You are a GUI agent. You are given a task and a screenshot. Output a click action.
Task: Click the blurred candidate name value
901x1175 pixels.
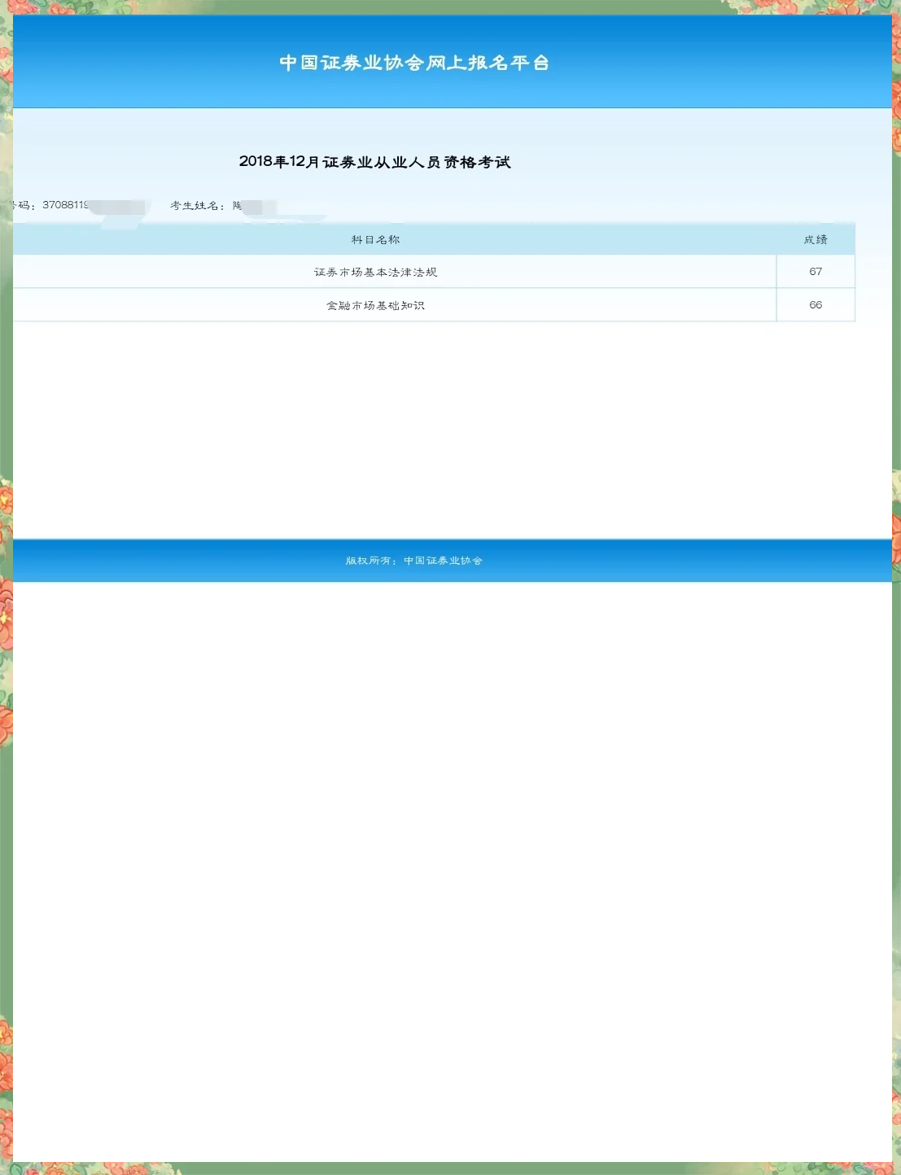click(254, 207)
